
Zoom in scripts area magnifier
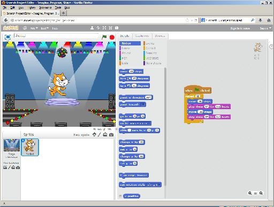click(x=261, y=193)
